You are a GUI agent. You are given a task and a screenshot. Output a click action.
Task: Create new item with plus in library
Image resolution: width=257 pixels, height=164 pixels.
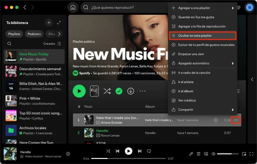[x=49, y=23]
